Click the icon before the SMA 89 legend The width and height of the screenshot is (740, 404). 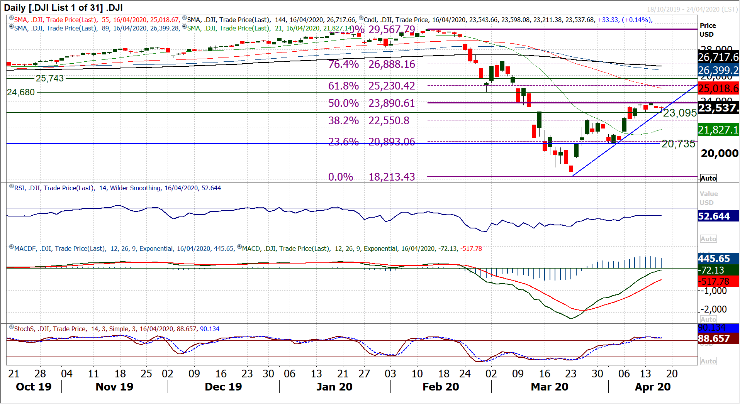pyautogui.click(x=12, y=27)
